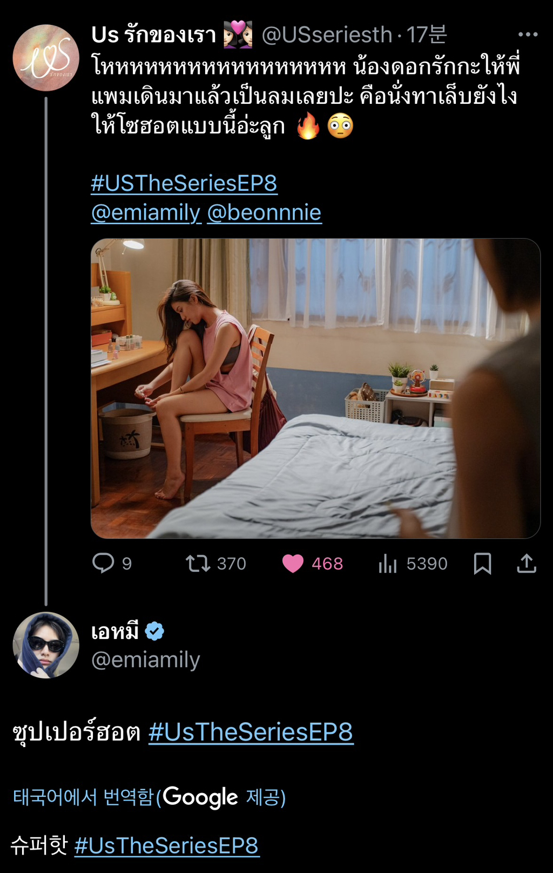This screenshot has height=873, width=553.
Task: Open เอหมี profile picture
Action: [46, 645]
